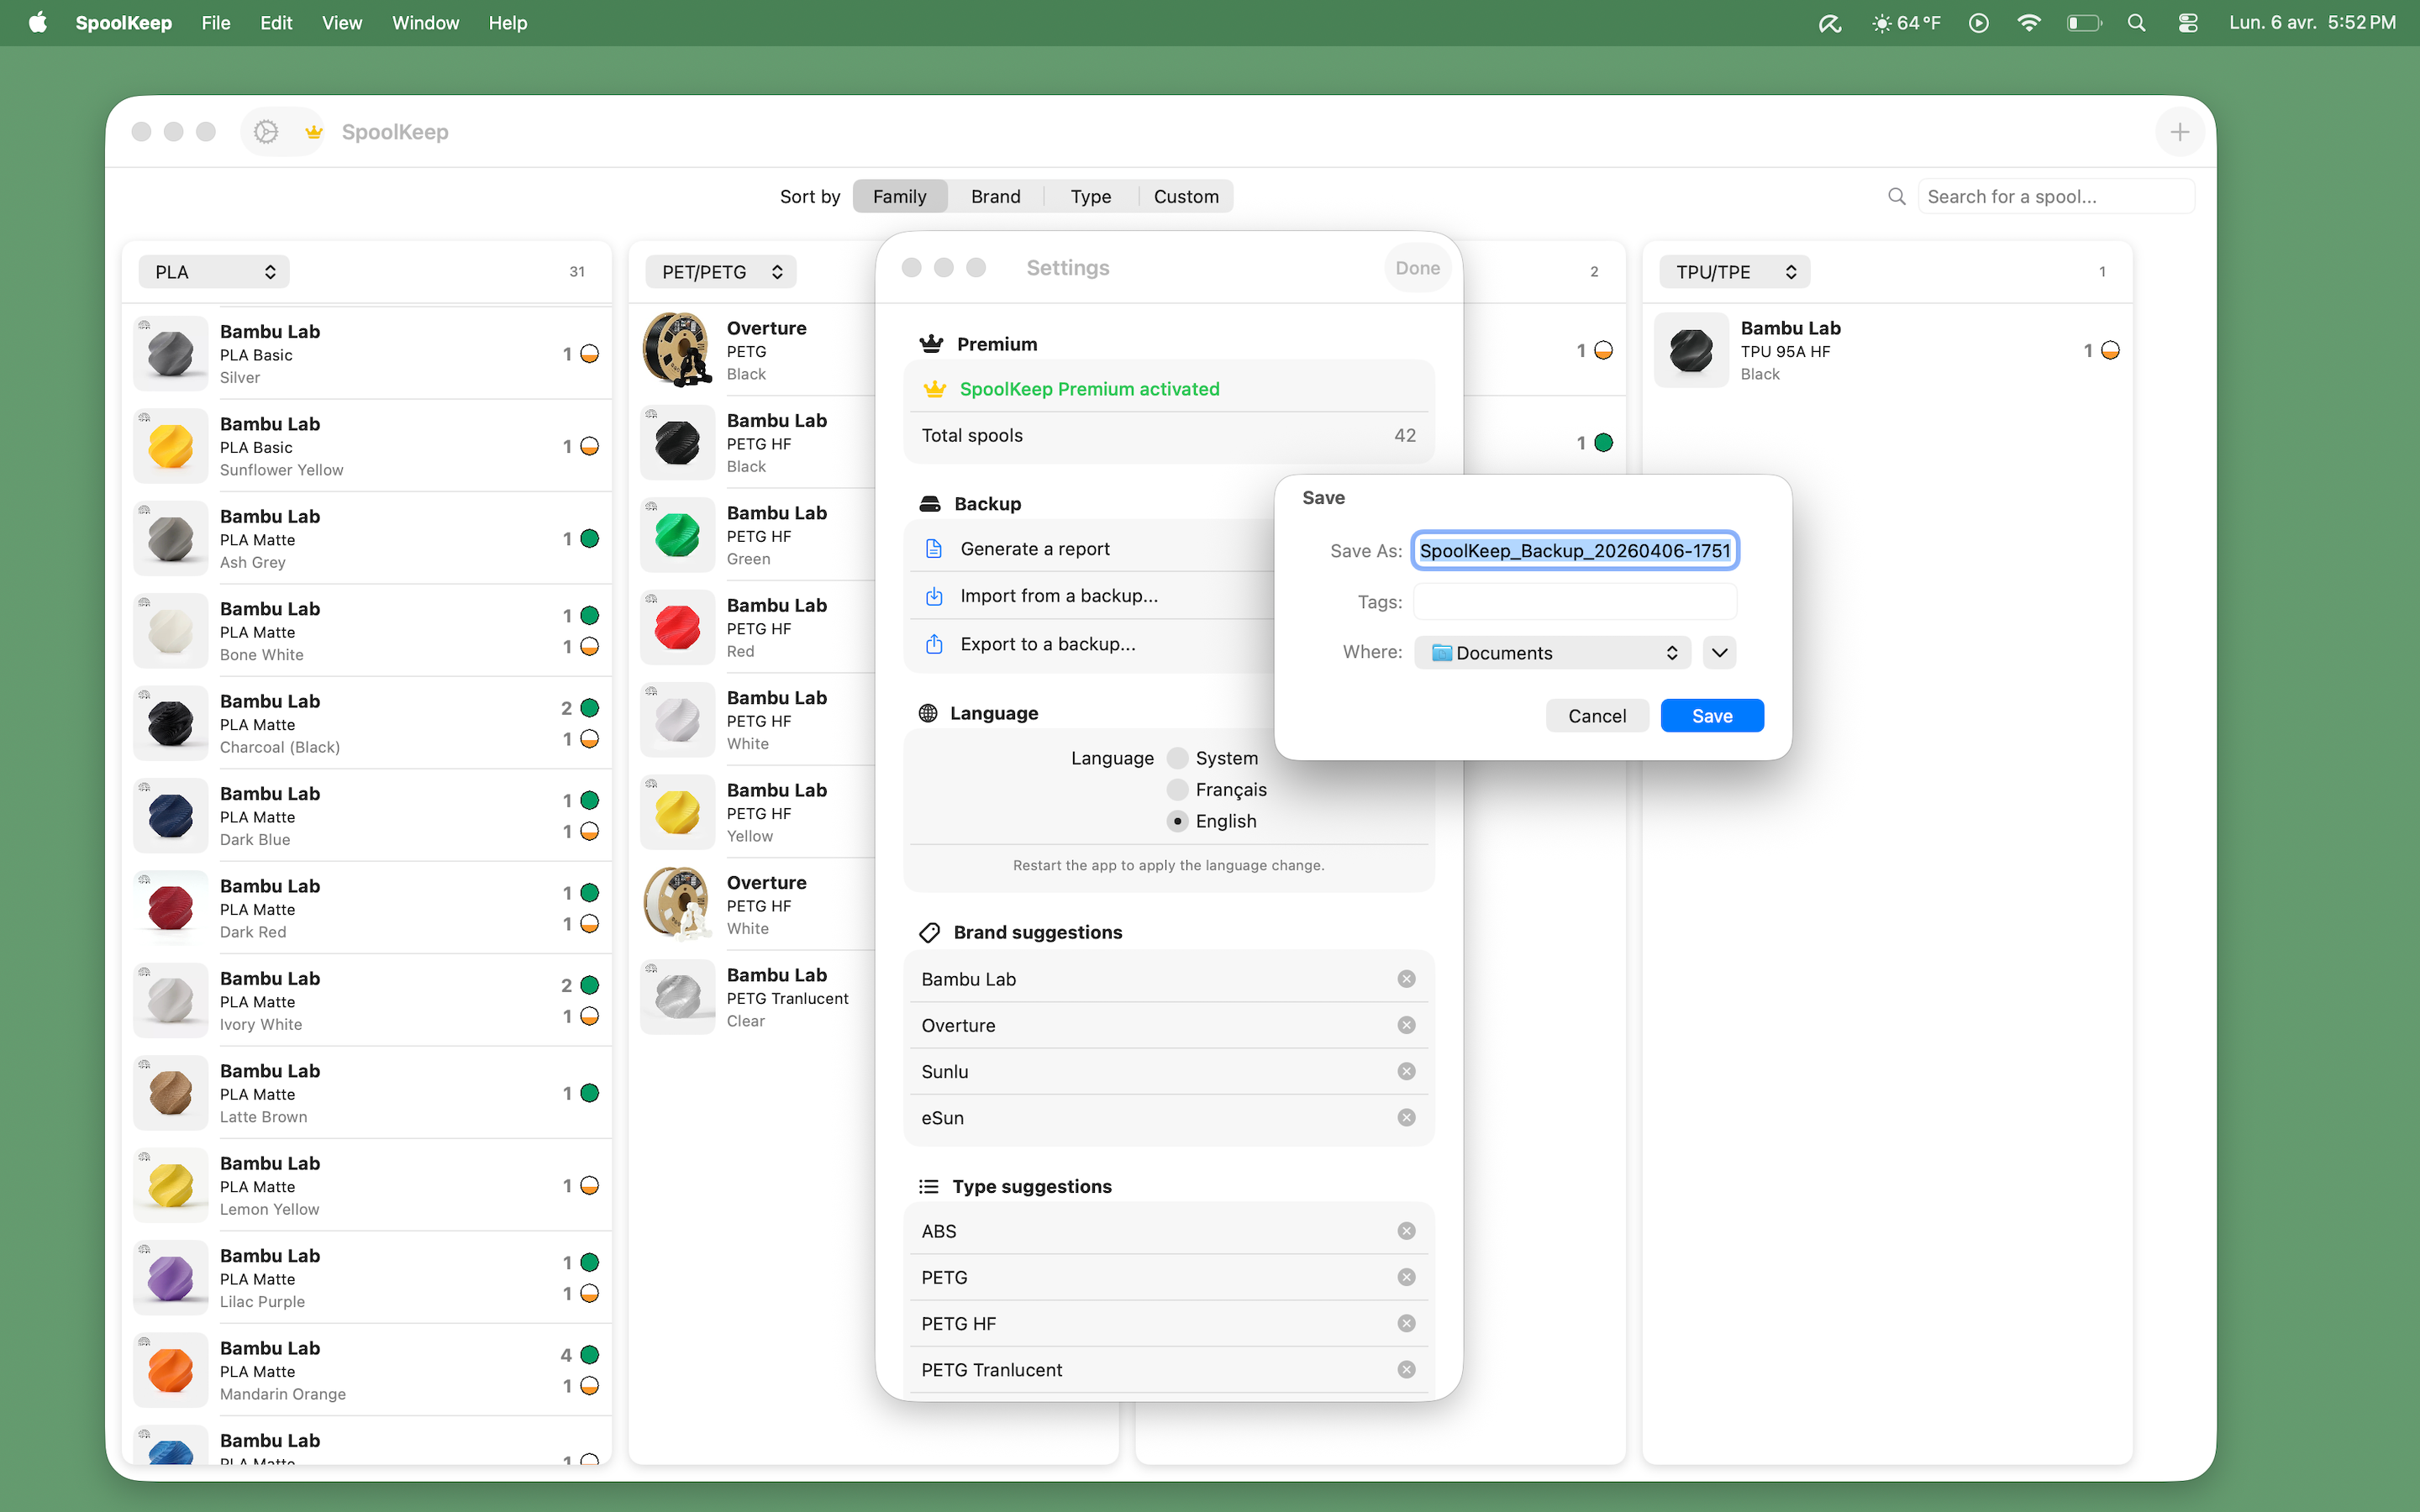Expand the save dialog with chevron
This screenshot has width=2420, height=1512.
pos(1720,653)
